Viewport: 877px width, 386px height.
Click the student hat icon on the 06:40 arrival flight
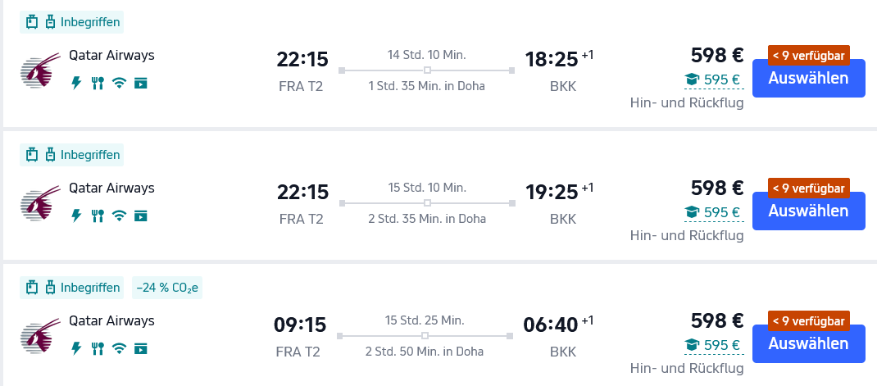(x=693, y=345)
